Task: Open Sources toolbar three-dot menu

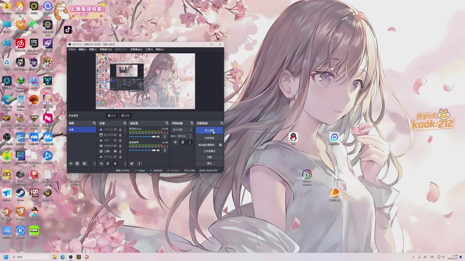Action: pos(125,164)
